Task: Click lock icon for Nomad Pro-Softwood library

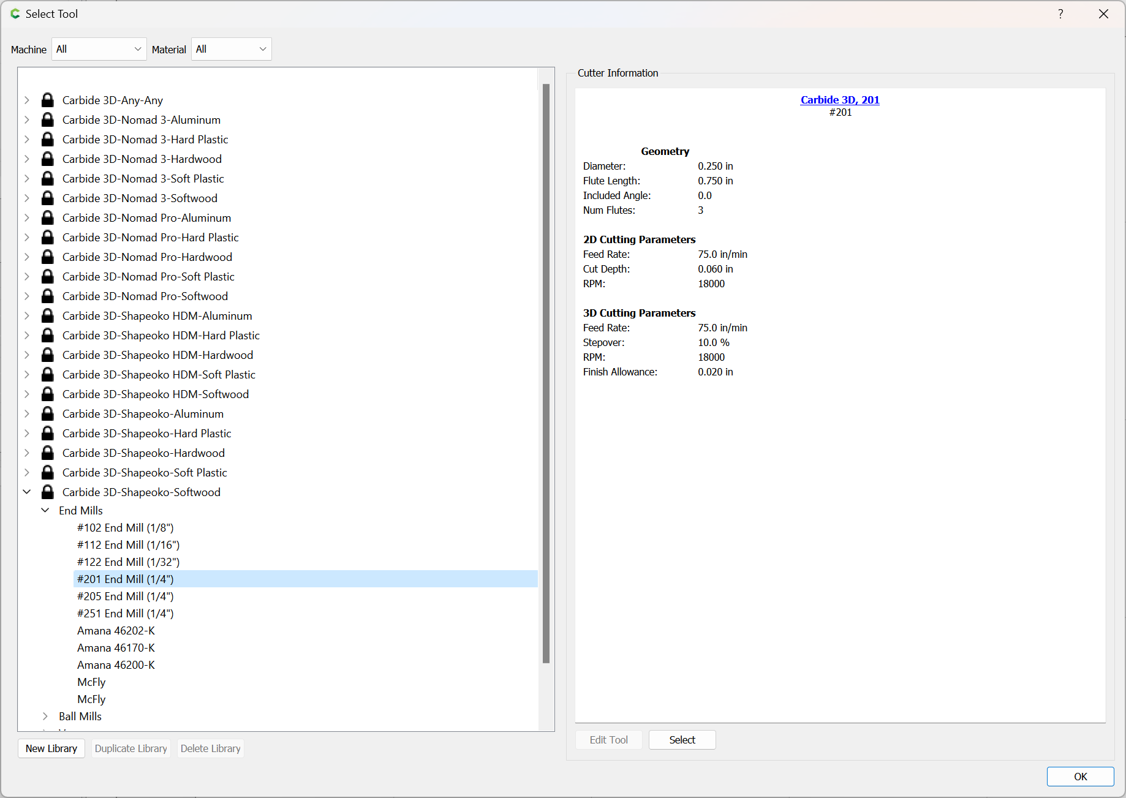Action: (x=47, y=296)
